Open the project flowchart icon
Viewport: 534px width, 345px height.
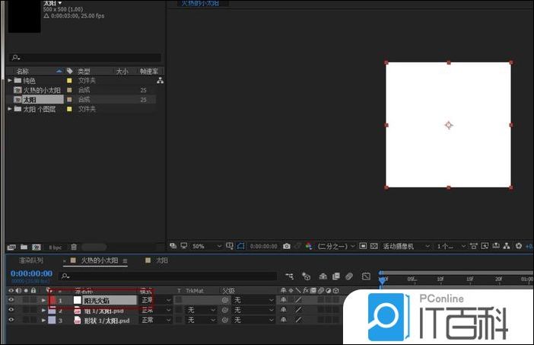pos(161,80)
